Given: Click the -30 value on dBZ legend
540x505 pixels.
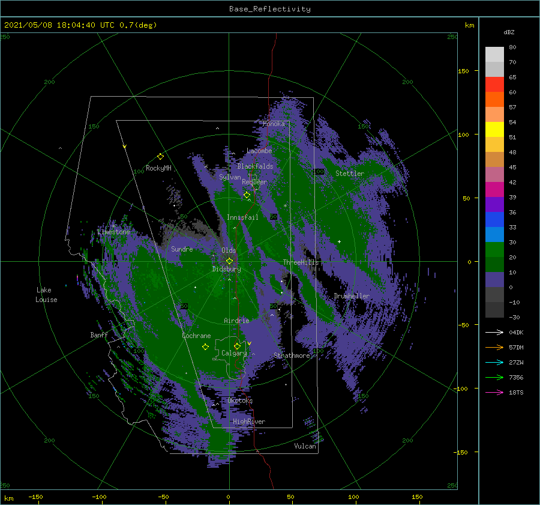Looking at the screenshot, I should click(514, 318).
